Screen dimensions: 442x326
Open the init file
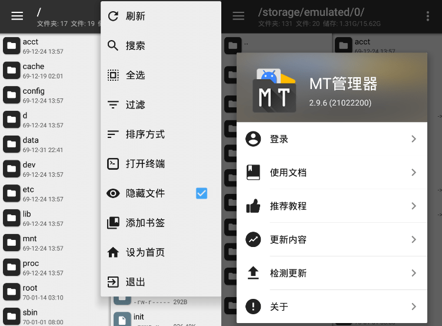[166, 319]
